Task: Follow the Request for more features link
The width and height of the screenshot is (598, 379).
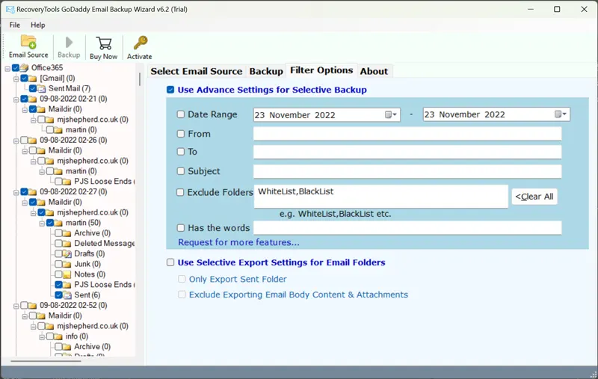Action: point(238,242)
